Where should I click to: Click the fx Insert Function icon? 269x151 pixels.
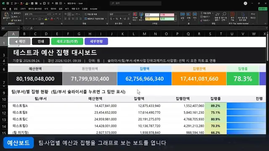pos(31,28)
